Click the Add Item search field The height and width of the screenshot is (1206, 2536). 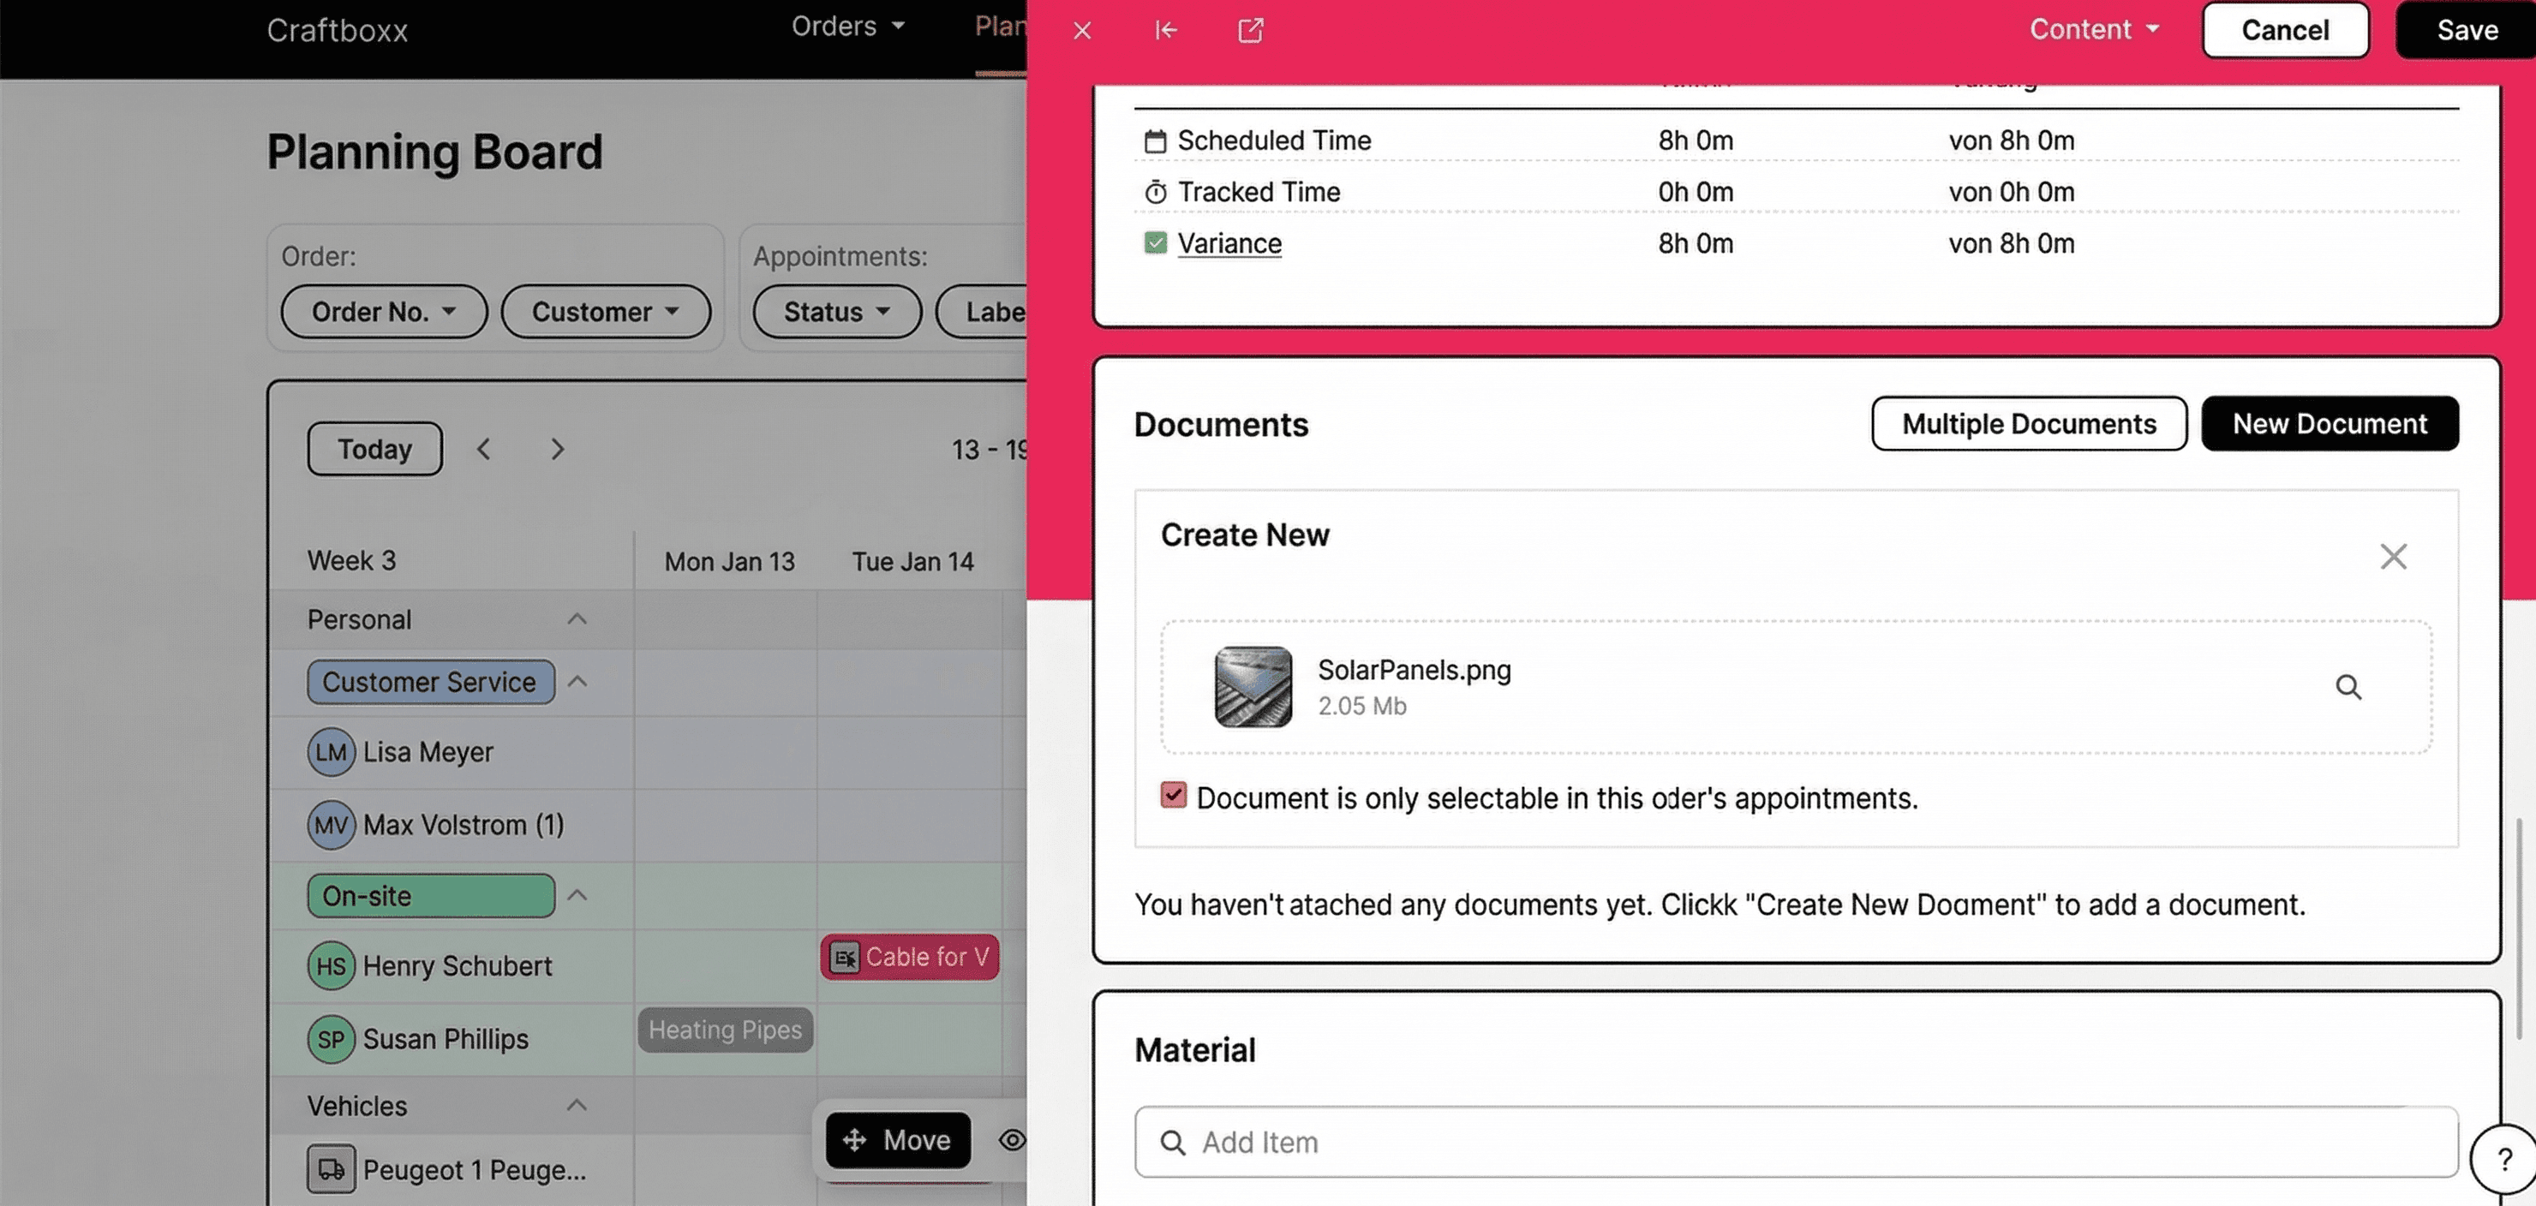1795,1142
